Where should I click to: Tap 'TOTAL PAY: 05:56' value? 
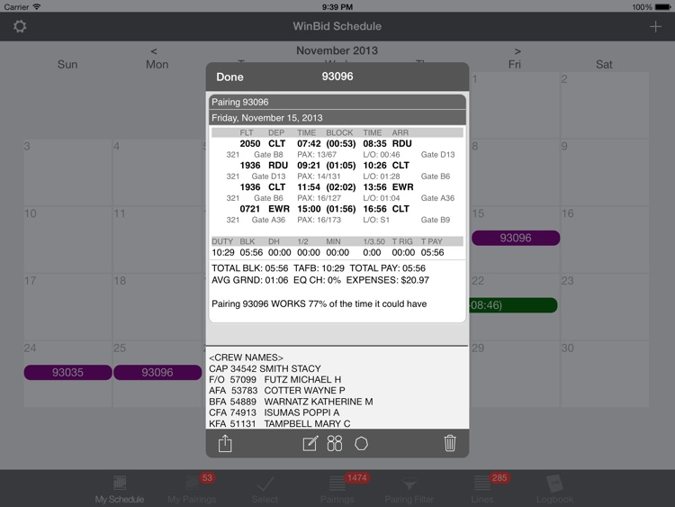[387, 268]
